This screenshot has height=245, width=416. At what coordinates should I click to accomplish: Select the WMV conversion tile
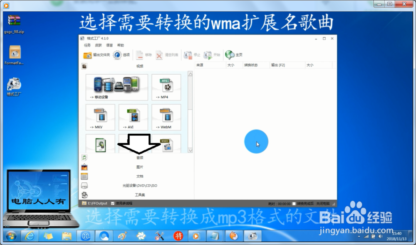(x=166, y=144)
